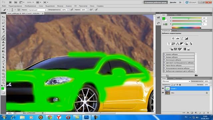Select the Gradient tool
This screenshot has height=120, width=213.
3,51
